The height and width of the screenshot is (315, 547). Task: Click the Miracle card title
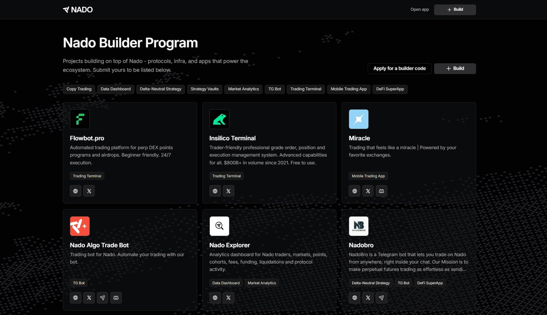[359, 138]
